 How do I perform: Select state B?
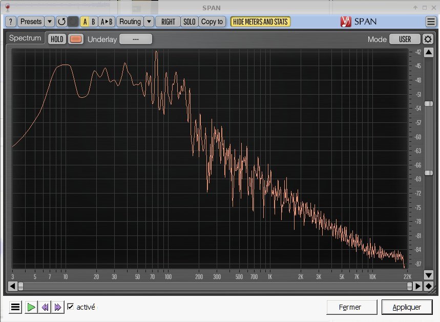[93, 22]
